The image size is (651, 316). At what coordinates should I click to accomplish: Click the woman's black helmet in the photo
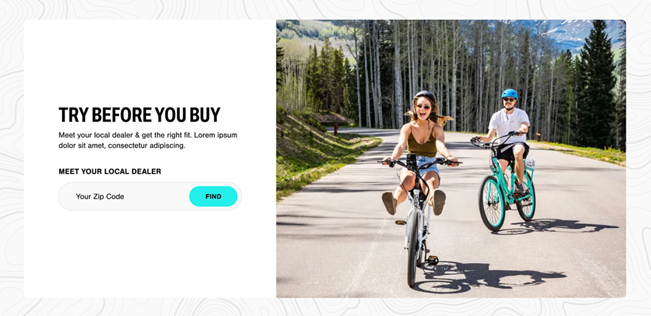[424, 97]
